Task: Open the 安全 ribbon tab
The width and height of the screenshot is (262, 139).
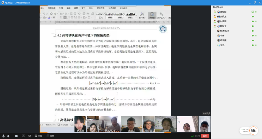Action: (x=91, y=8)
